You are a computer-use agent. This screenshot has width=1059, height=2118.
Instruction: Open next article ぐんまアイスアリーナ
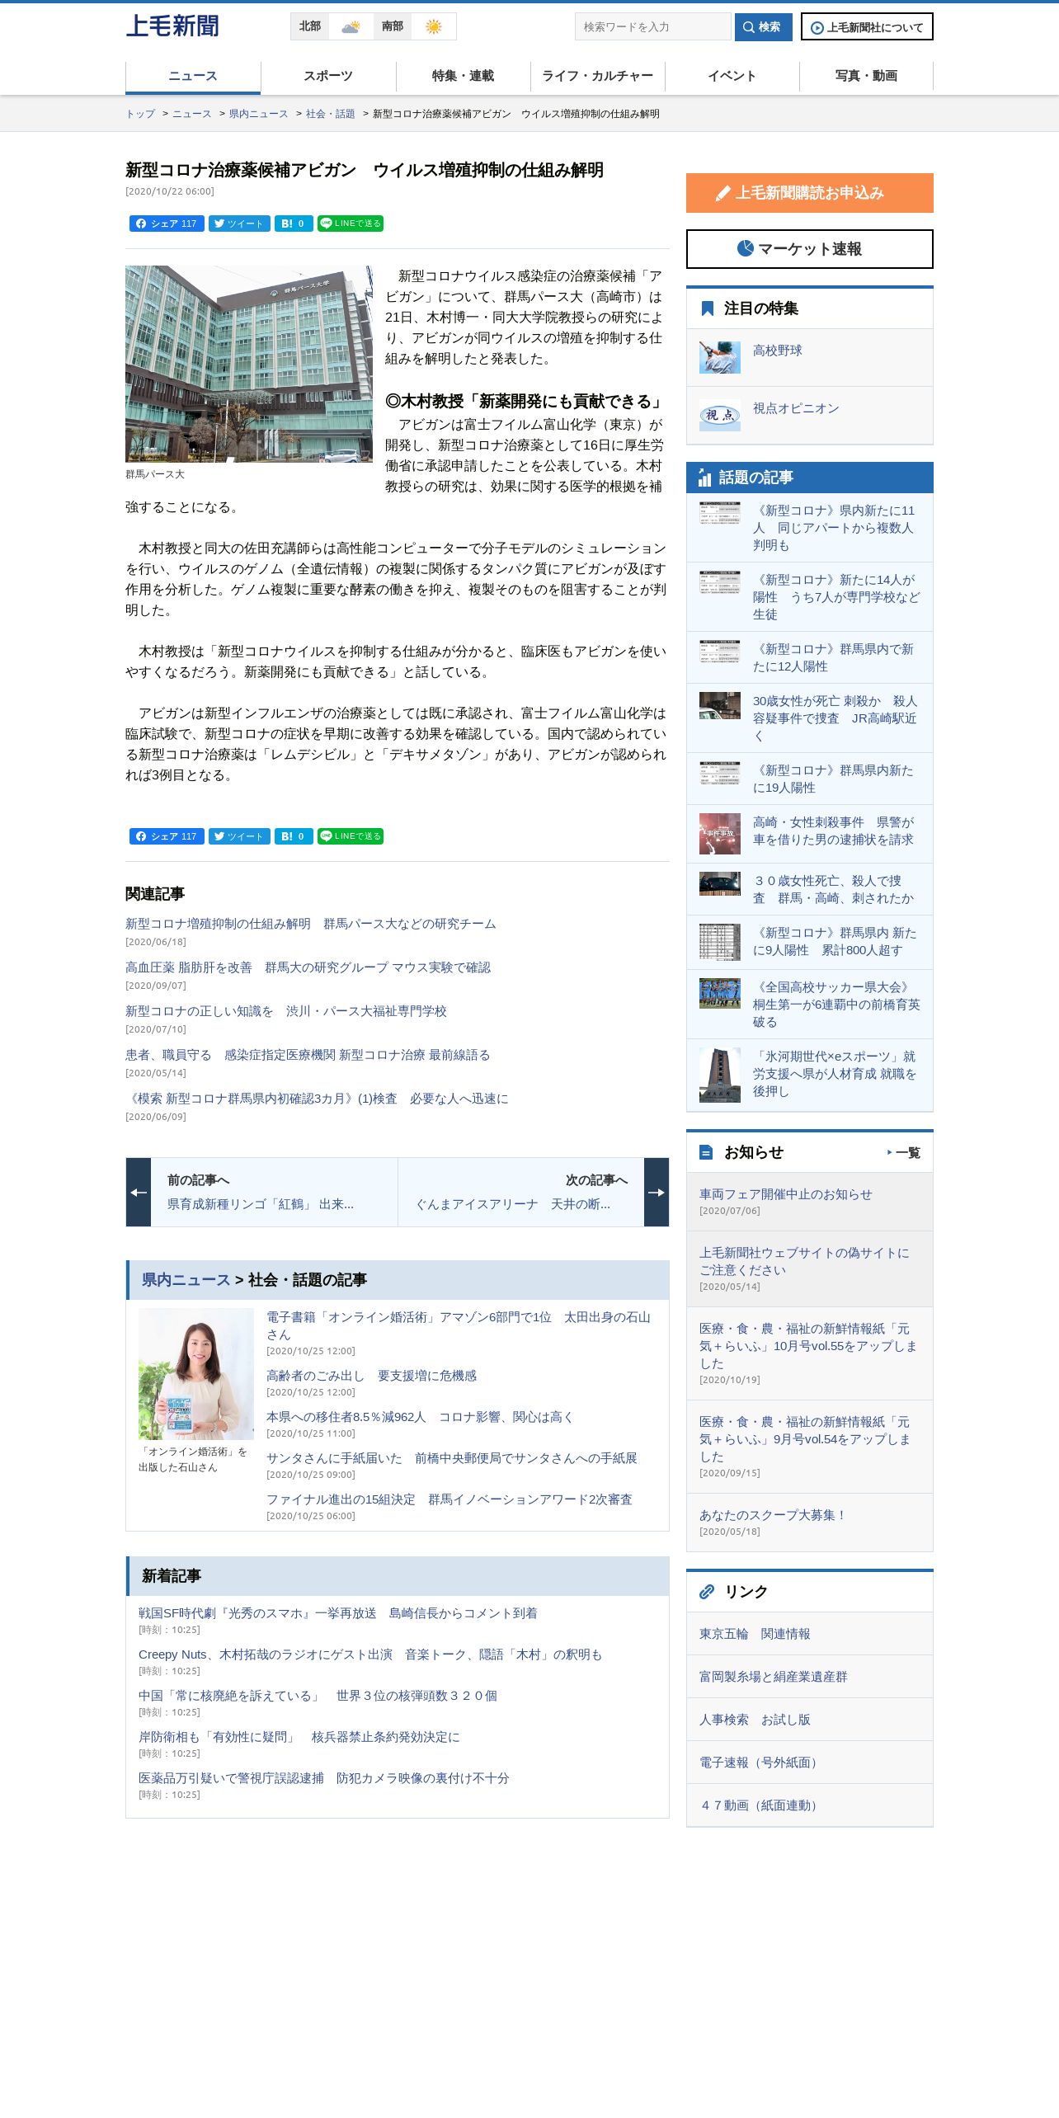click(x=513, y=1204)
